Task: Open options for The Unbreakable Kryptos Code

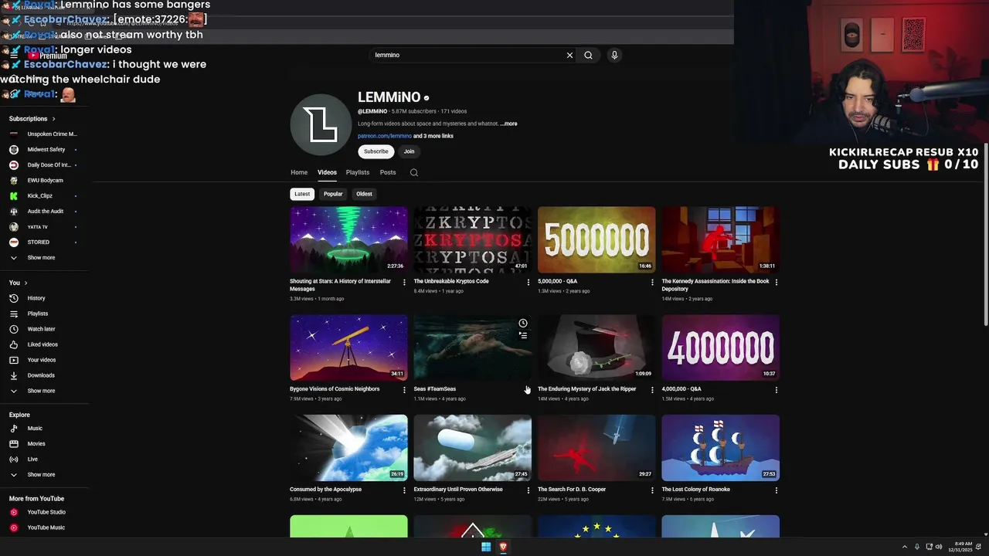Action: click(x=528, y=282)
